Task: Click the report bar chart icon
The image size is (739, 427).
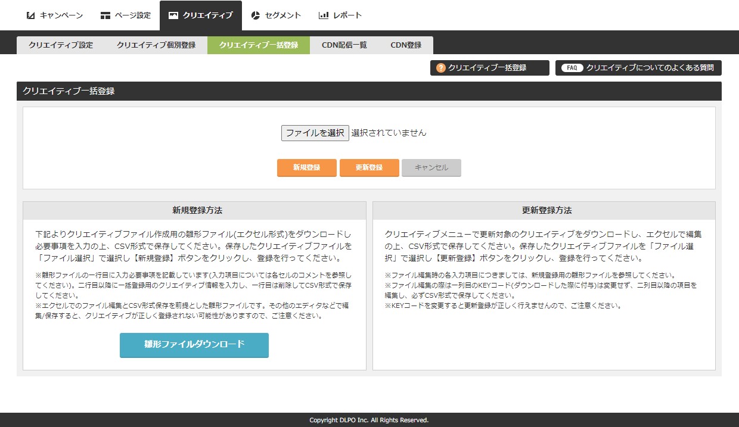Action: pos(324,15)
